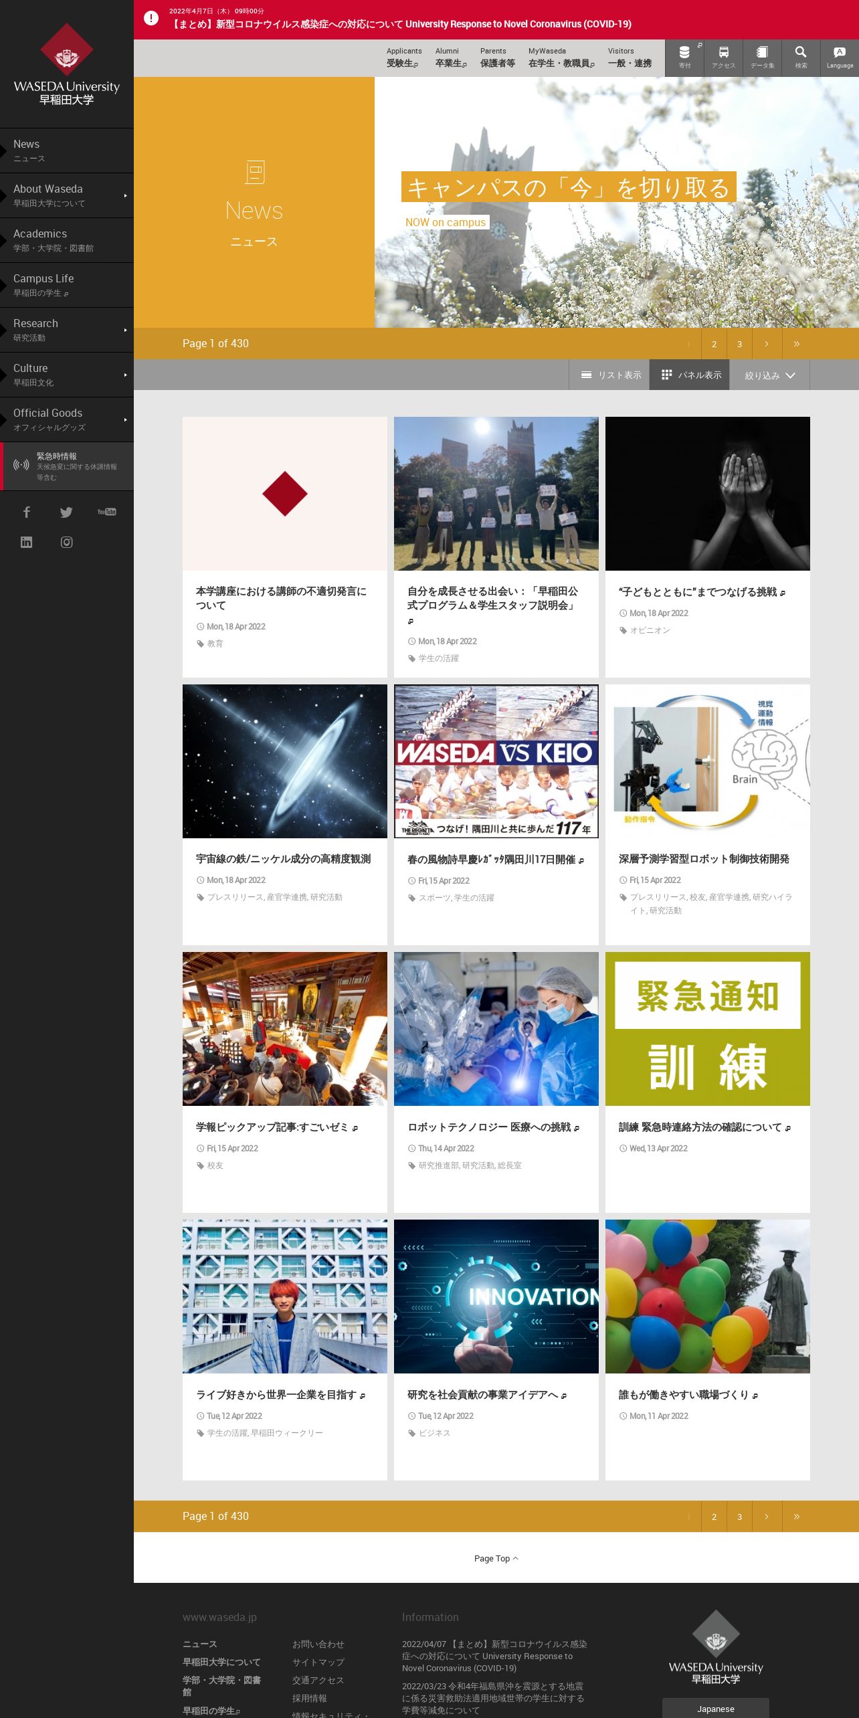This screenshot has width=859, height=1718.
Task: Open article ロボットテクノロジー 医療への挑戦
Action: click(493, 1127)
